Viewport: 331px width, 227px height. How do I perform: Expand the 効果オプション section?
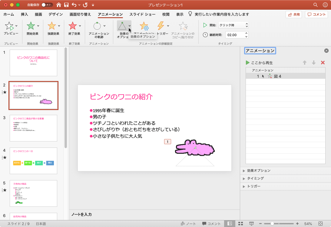tap(258, 171)
